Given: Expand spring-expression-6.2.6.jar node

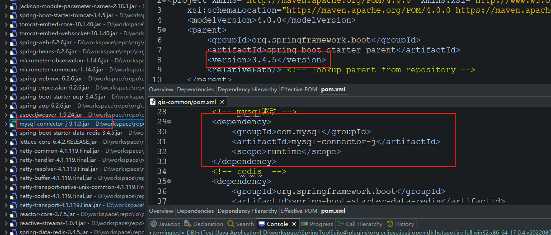Looking at the screenshot, I should [x=5, y=88].
